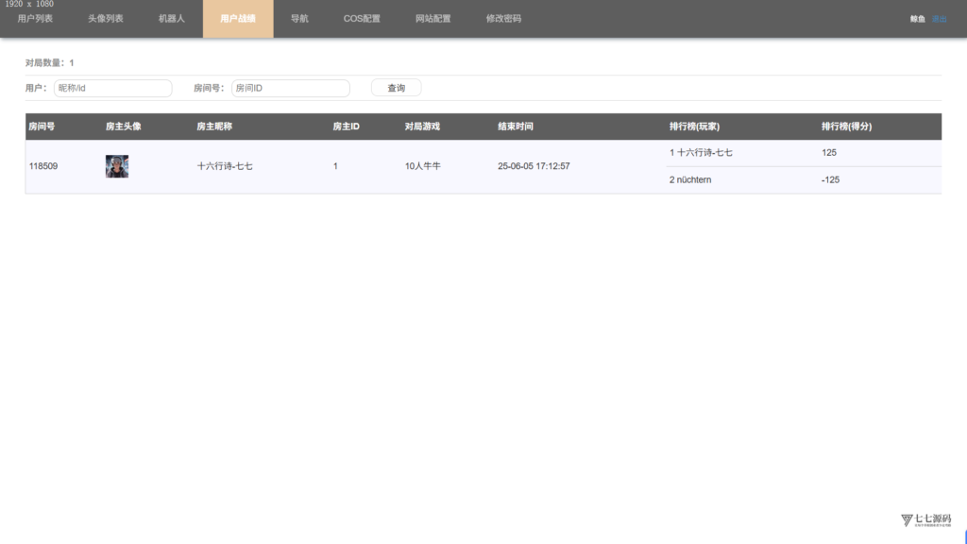Click the score -125 cell

(830, 179)
